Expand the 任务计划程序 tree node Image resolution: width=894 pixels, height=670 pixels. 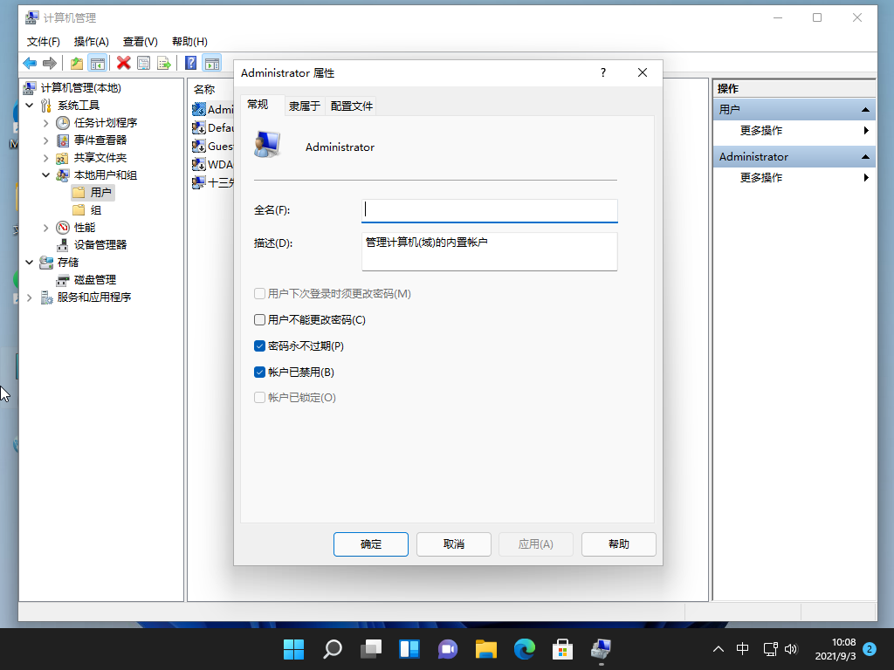(x=45, y=123)
